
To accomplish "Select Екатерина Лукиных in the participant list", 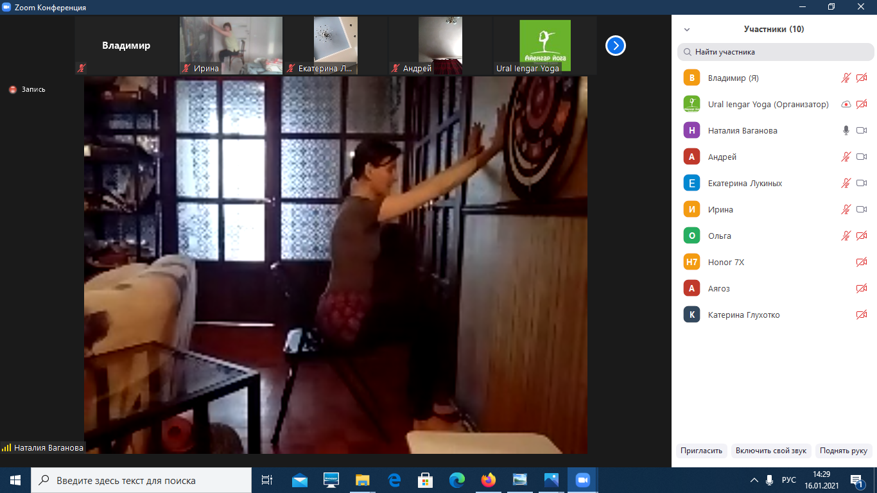I will coord(745,183).
